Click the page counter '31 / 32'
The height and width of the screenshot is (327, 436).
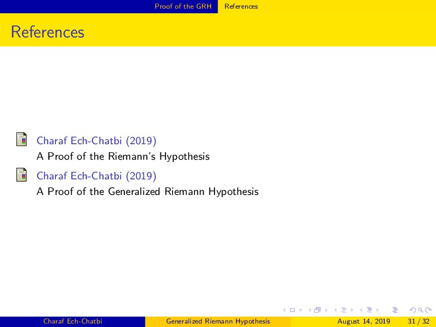[x=419, y=321]
